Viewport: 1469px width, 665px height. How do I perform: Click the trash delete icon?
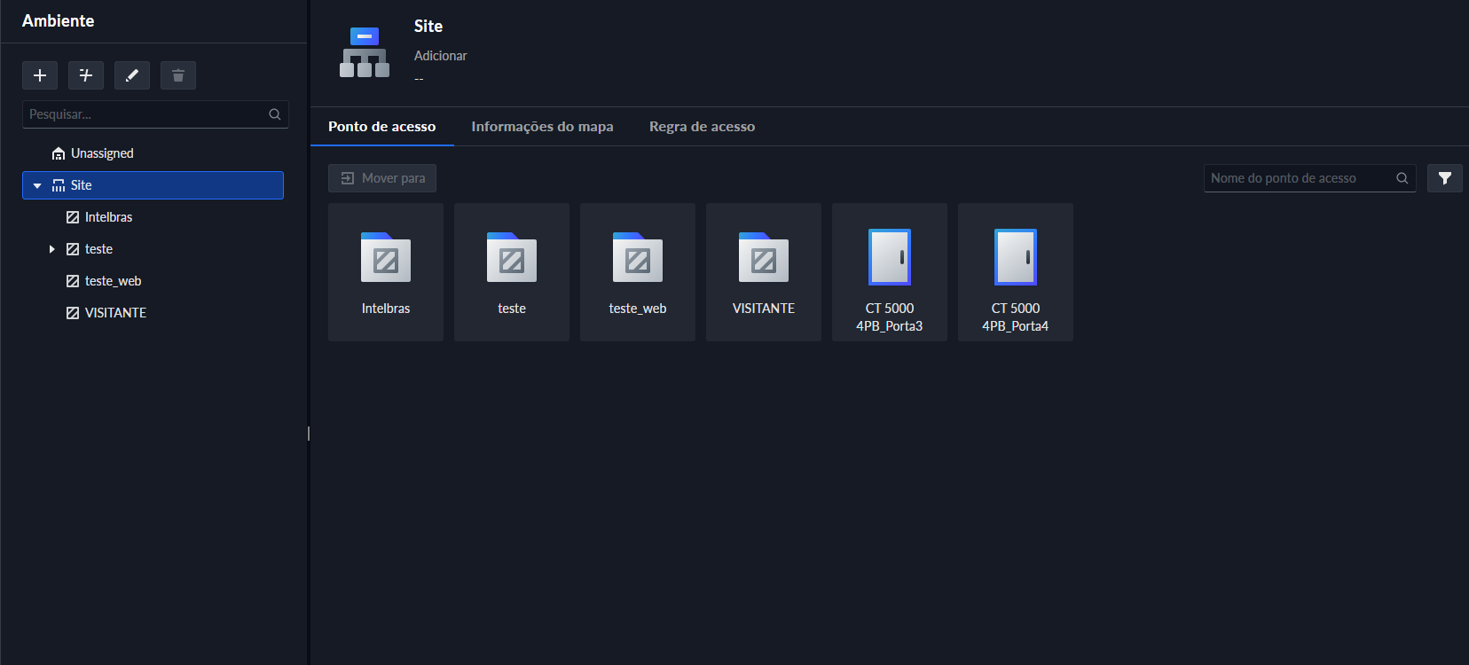[x=178, y=75]
